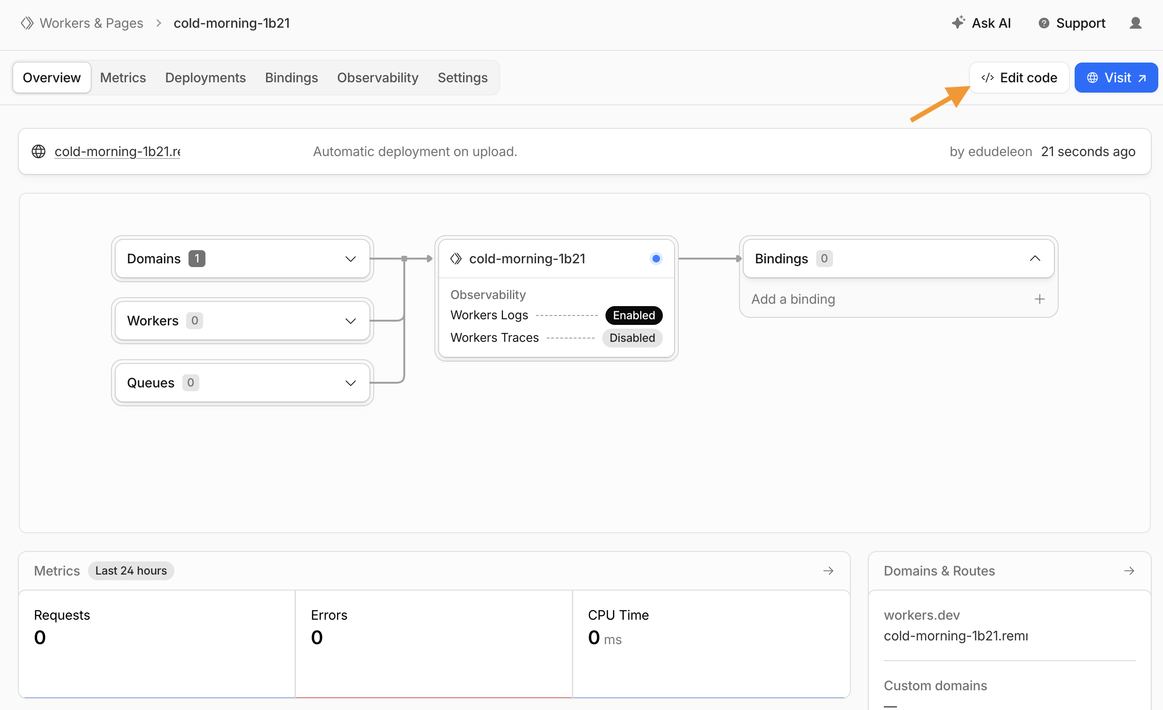Screen dimensions: 1163x710
Task: Toggle the Workers Traces Disabled badge
Action: [x=632, y=338]
